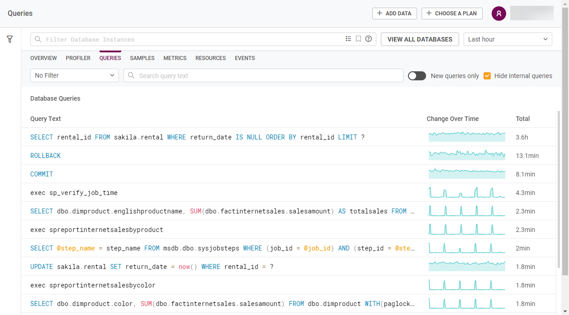
Task: Expand the Last hour time range dropdown
Action: point(507,39)
